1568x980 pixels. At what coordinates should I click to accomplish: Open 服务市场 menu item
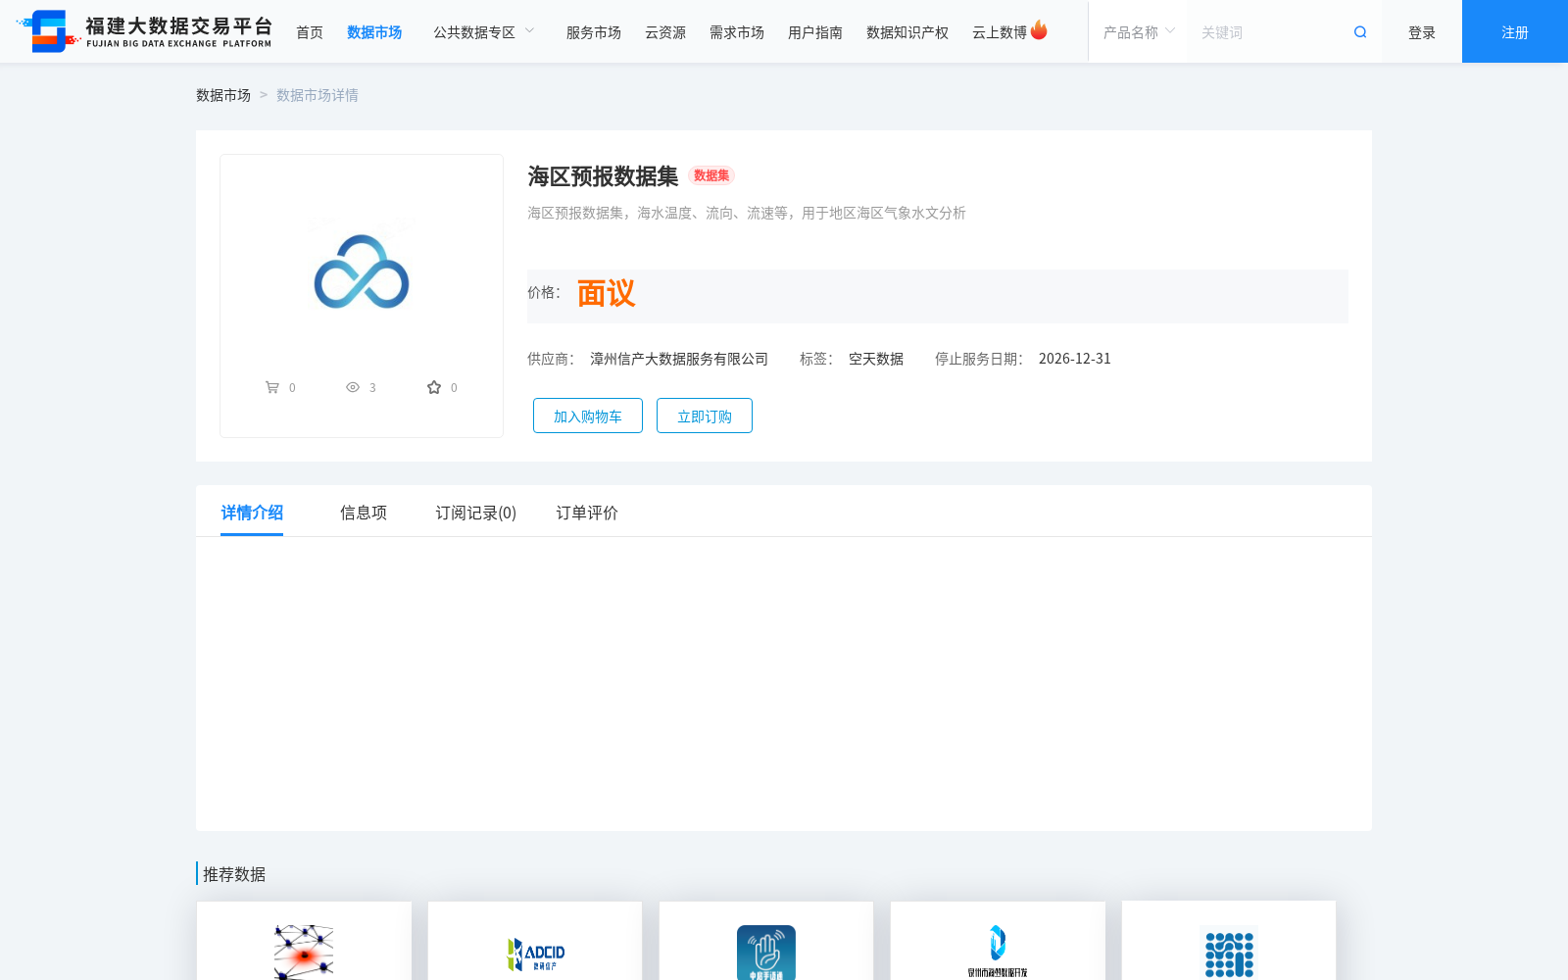(594, 32)
